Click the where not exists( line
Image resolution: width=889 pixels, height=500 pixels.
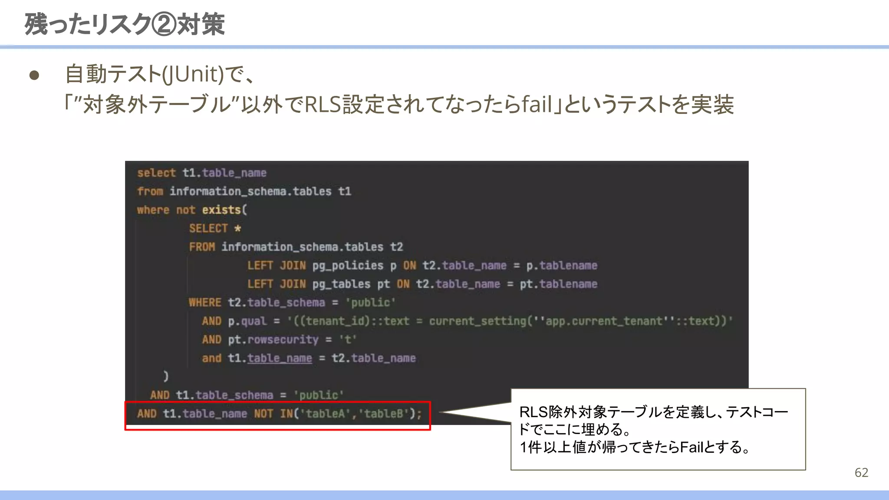[192, 210]
